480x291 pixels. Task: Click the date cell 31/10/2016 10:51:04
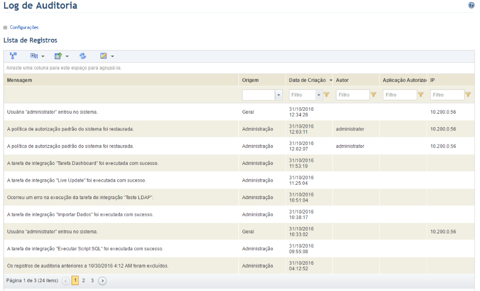point(301,198)
